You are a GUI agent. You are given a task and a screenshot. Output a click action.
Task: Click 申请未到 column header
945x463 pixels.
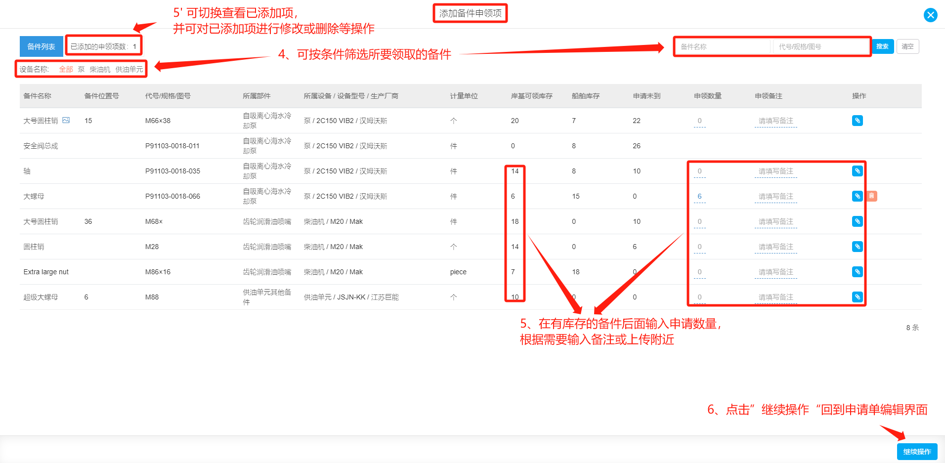coord(646,96)
